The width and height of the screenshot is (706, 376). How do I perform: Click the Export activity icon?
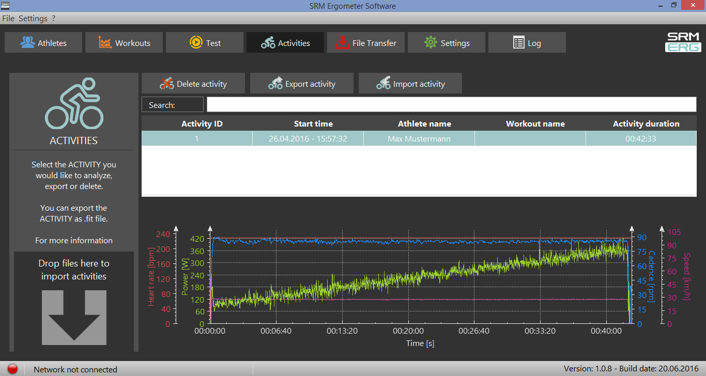coord(275,83)
